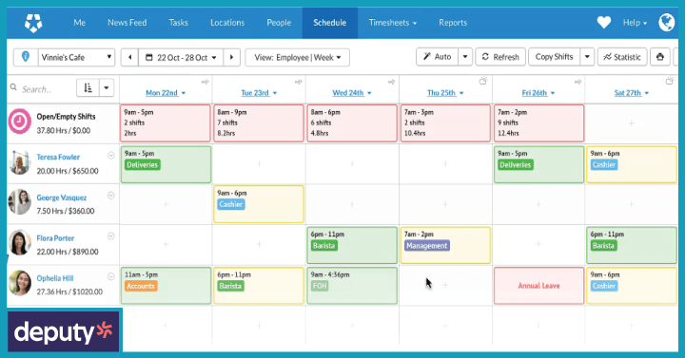The height and width of the screenshot is (358, 685).
Task: Go to previous week with left arrow
Action: [129, 58]
